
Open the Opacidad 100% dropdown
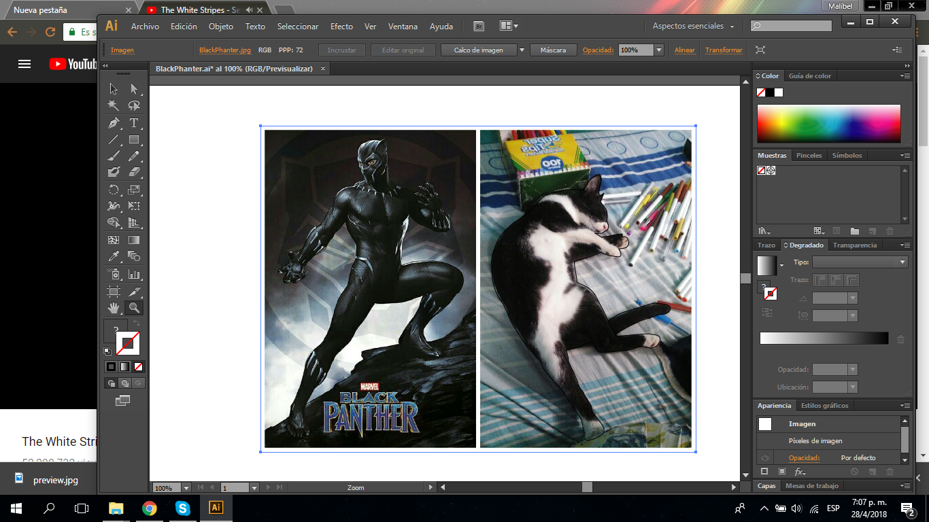[658, 50]
